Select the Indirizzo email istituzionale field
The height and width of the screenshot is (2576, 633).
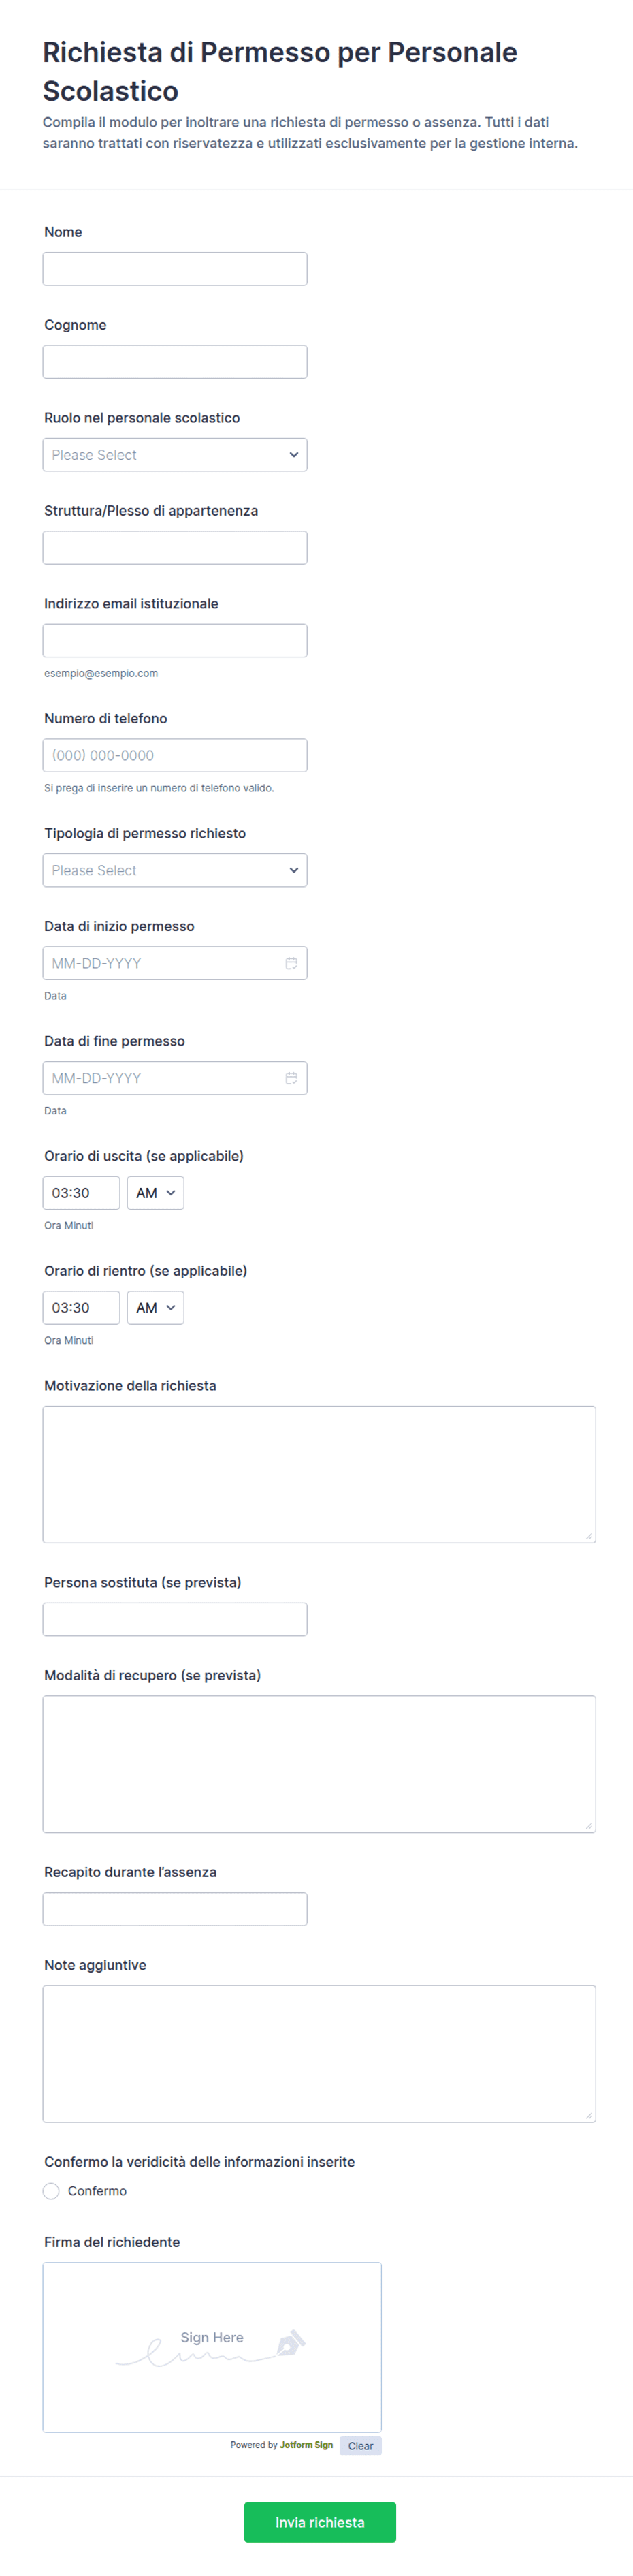pos(175,641)
